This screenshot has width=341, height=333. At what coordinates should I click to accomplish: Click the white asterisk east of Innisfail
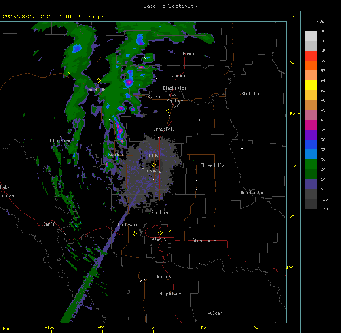point(199,120)
